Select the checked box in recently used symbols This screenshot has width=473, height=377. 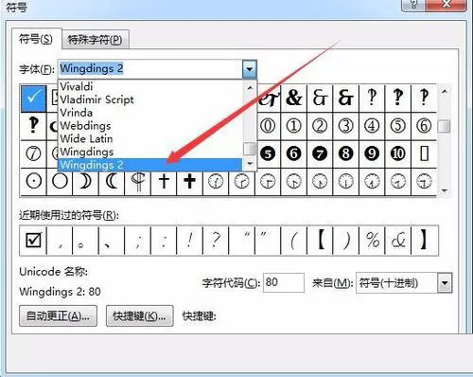pos(33,241)
